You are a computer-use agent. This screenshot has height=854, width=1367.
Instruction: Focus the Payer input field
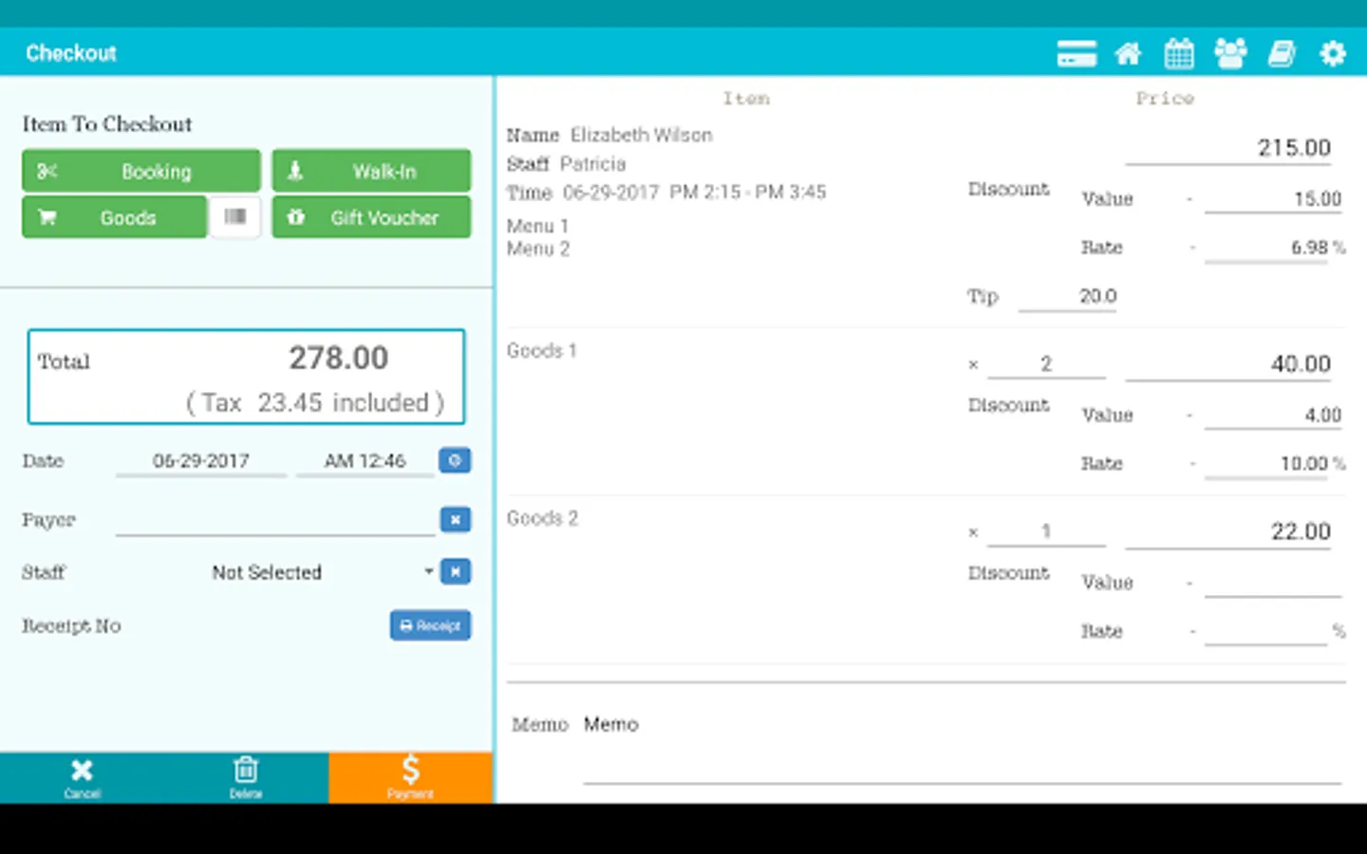(x=275, y=520)
